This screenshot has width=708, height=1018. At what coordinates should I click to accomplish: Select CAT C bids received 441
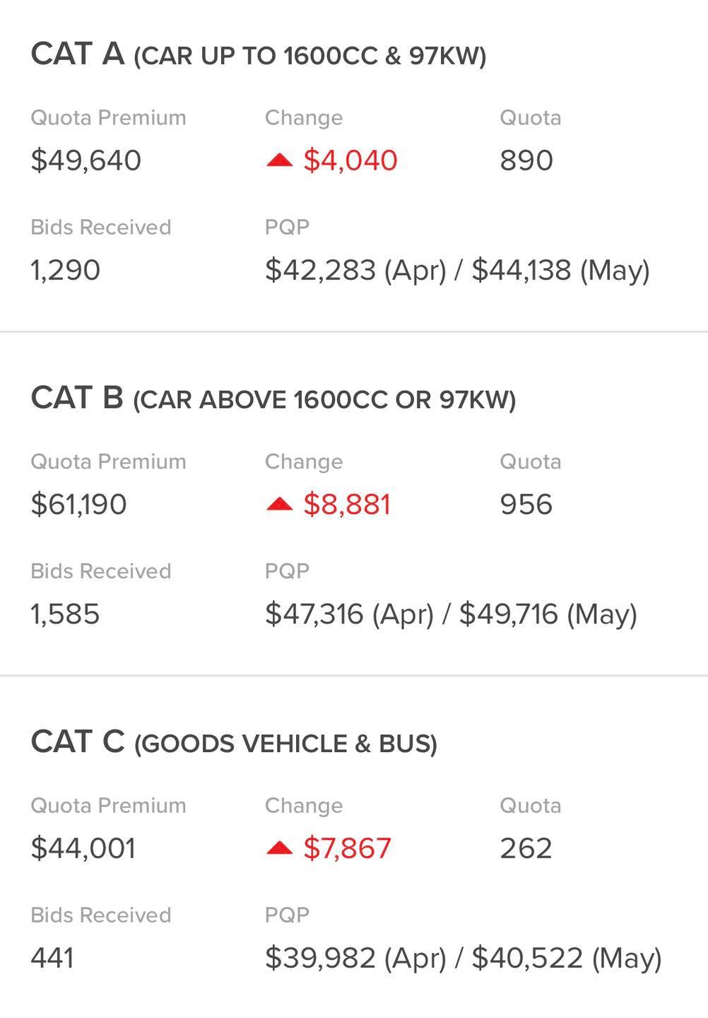pos(52,959)
